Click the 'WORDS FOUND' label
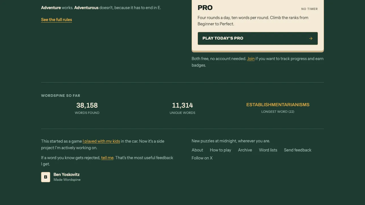Image resolution: width=365 pixels, height=205 pixels. point(87,113)
